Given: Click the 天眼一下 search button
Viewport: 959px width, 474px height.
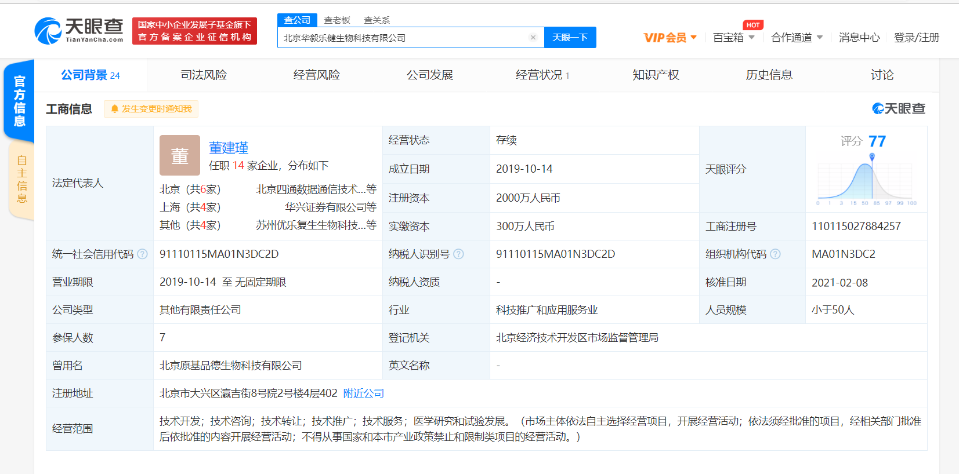Looking at the screenshot, I should tap(570, 38).
